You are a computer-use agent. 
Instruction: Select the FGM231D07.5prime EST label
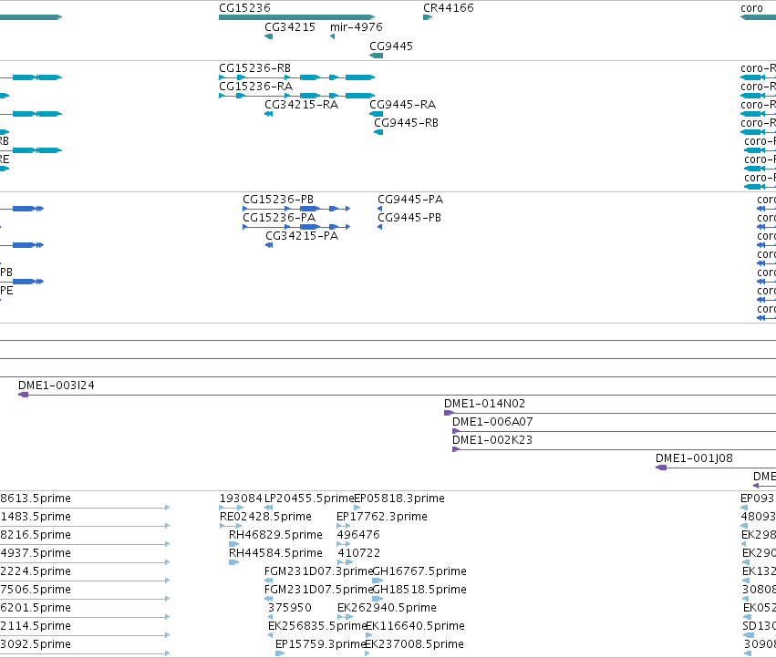318,590
